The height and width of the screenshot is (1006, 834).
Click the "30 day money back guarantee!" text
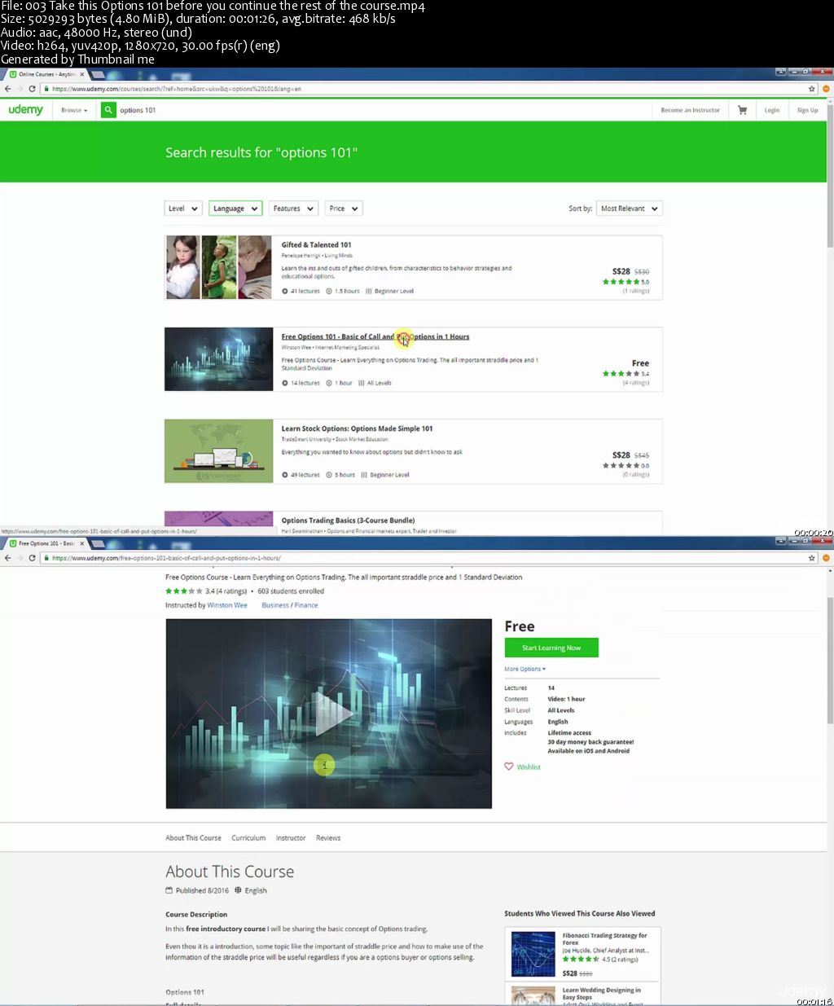[590, 742]
